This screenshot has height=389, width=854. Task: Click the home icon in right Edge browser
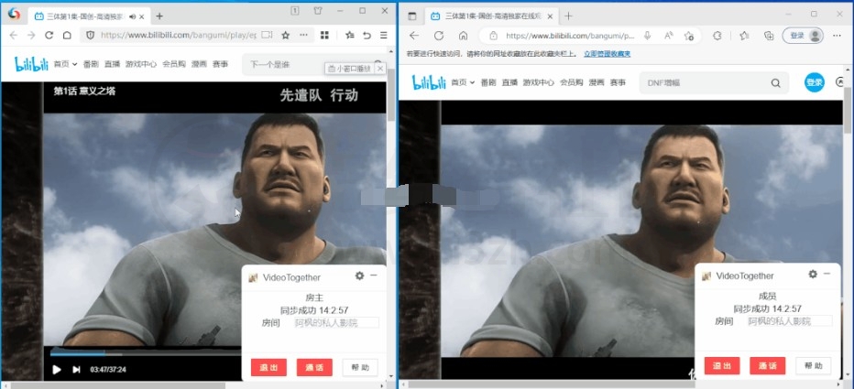[x=463, y=36]
